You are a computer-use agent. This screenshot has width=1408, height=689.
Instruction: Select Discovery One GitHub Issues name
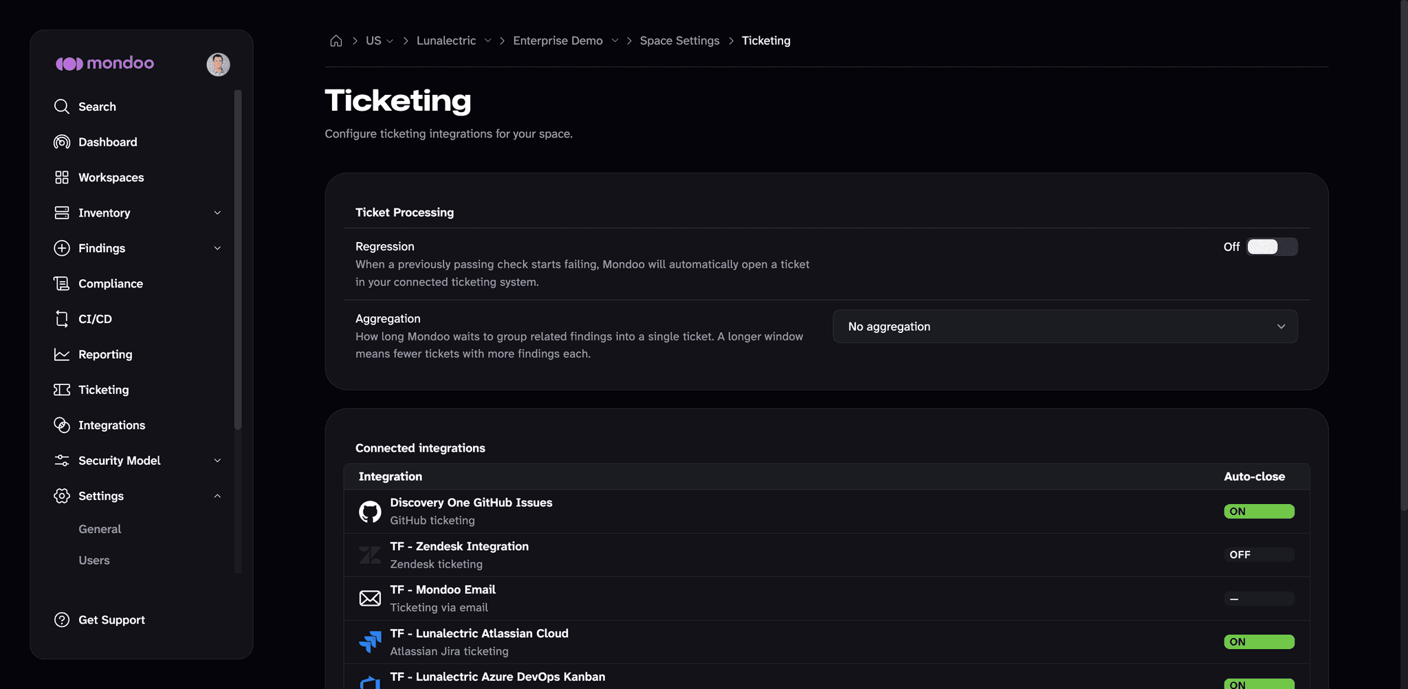471,503
